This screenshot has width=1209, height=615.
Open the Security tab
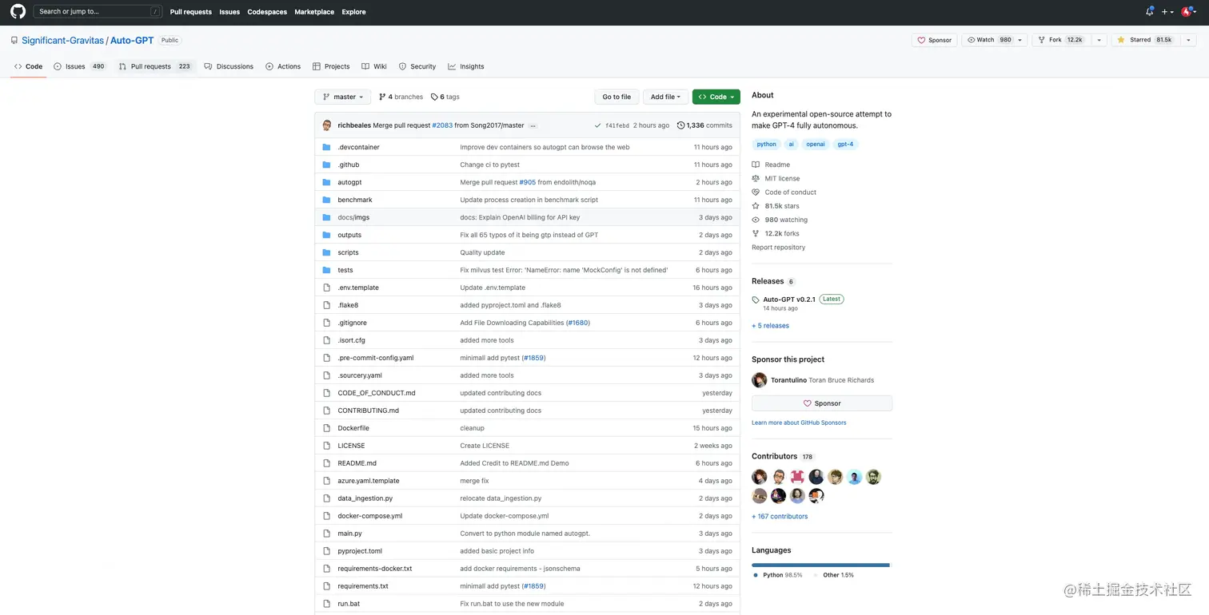[x=417, y=66]
